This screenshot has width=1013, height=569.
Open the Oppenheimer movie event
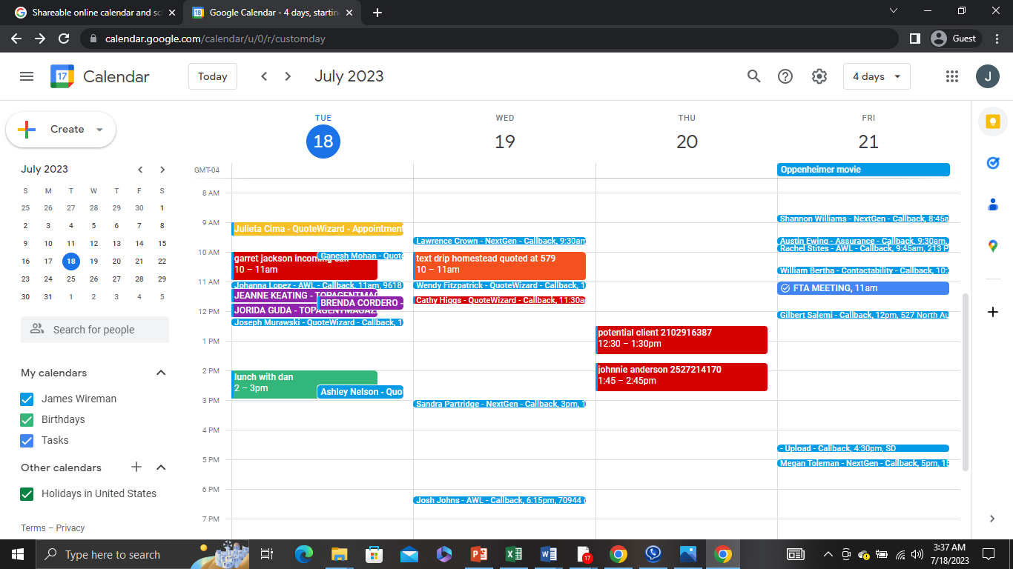point(863,170)
